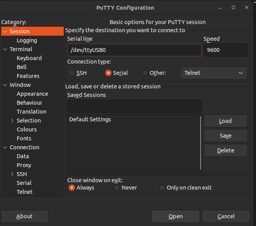This screenshot has height=226, width=256.
Task: Click the Open button to connect
Action: (176, 216)
